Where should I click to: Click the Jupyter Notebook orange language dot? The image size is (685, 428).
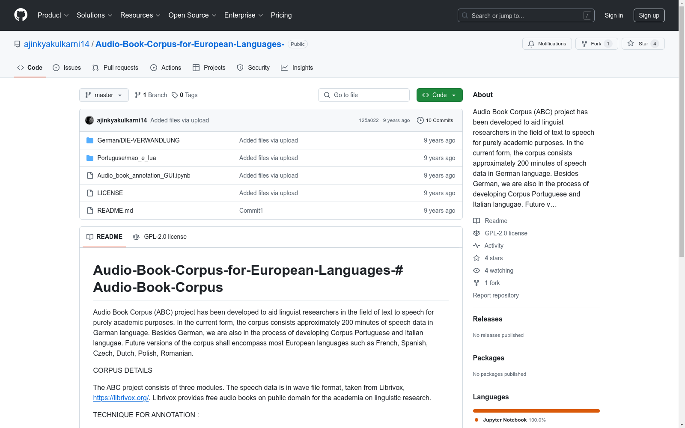point(477,420)
